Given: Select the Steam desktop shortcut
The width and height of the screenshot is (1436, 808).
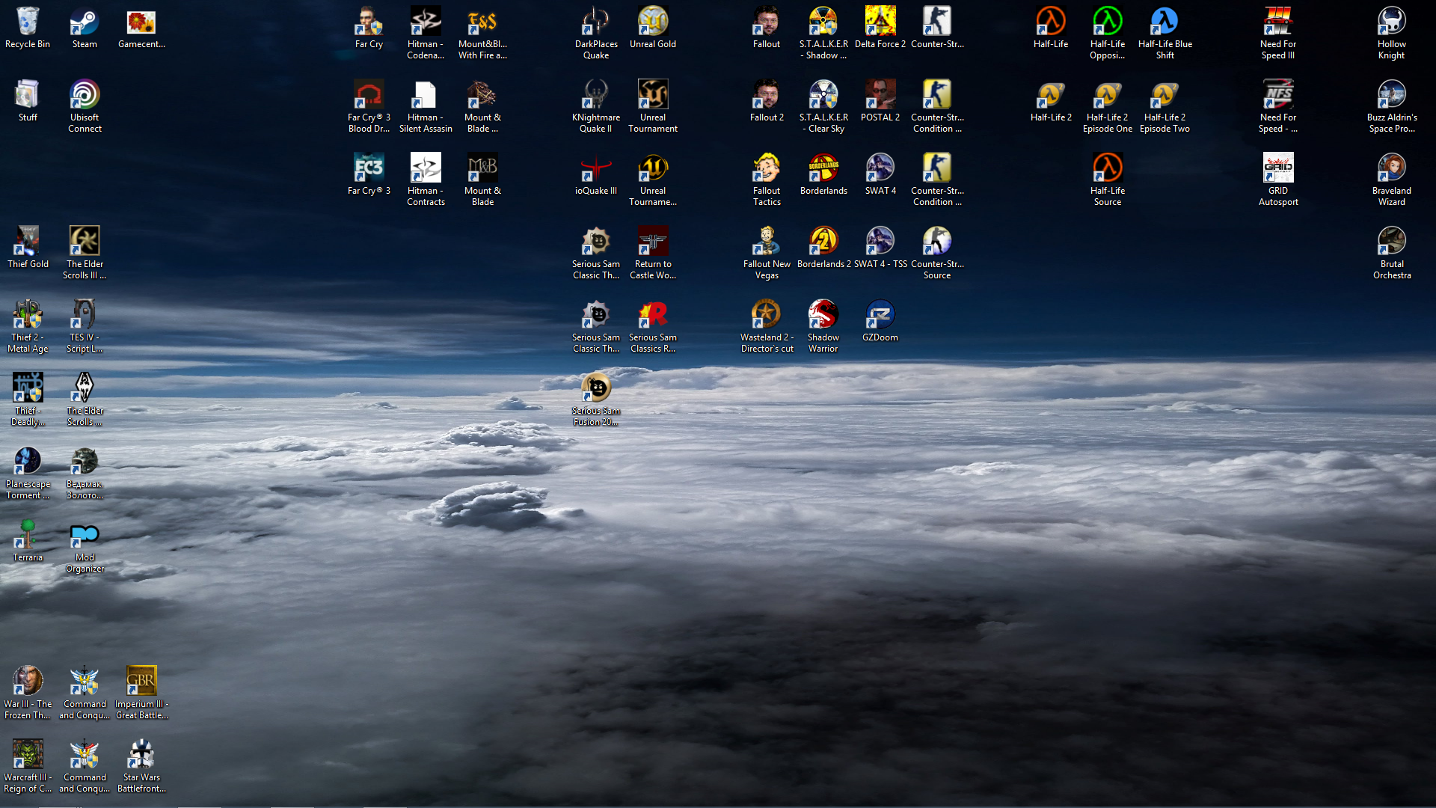Looking at the screenshot, I should pos(85,22).
